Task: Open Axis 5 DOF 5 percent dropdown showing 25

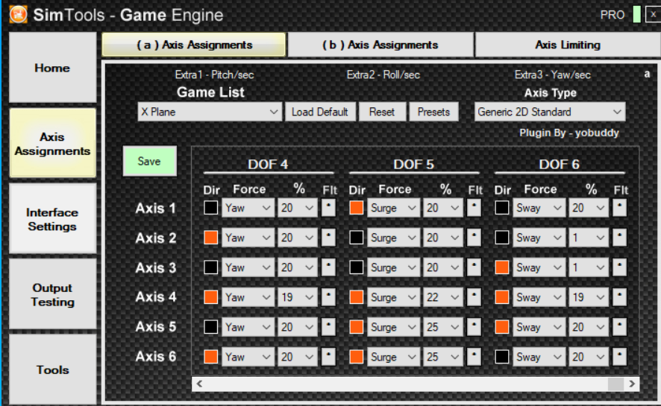Action: coord(442,327)
